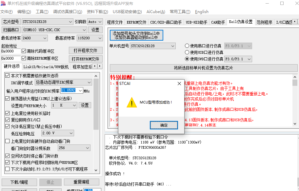Enable 下次冷启动时P3.2/P3.3 checkbox

pos(8,169)
